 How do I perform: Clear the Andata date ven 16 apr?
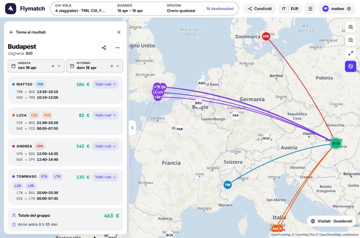pyautogui.click(x=53, y=66)
